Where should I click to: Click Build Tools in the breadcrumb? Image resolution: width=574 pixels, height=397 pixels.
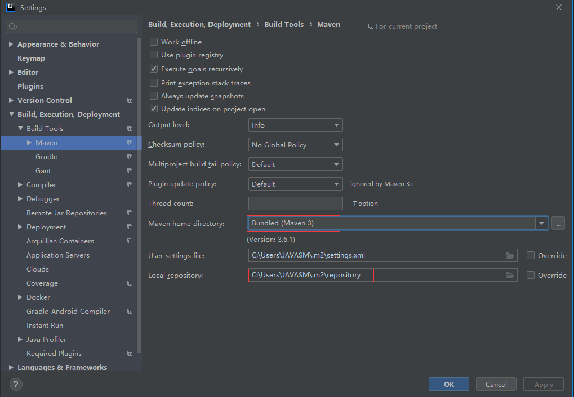[284, 25]
